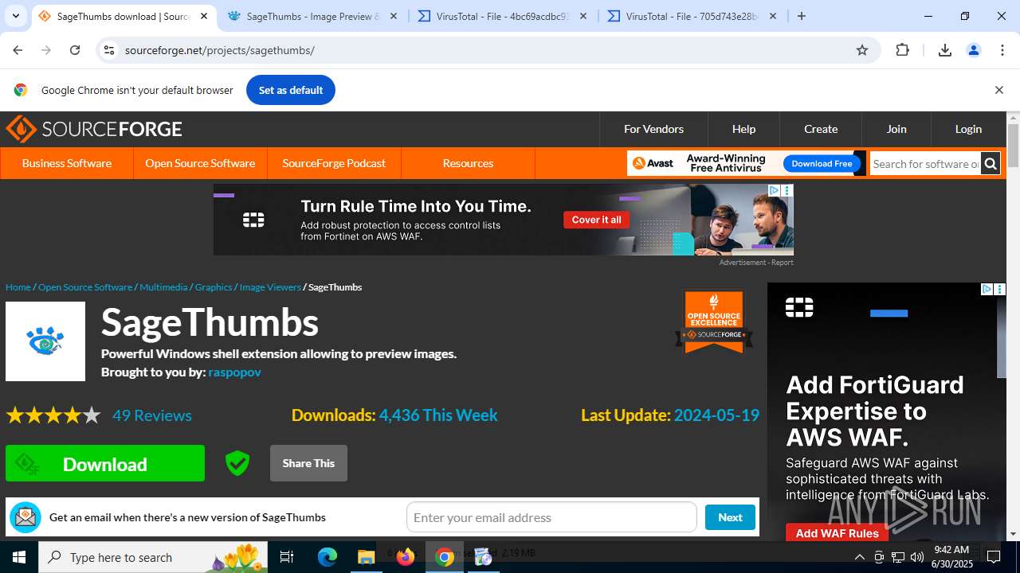Open Task View on taskbar

(287, 557)
